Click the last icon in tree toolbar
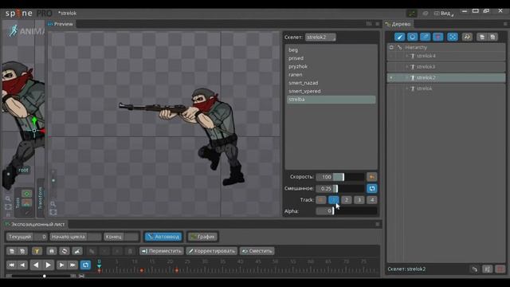 (x=492, y=37)
